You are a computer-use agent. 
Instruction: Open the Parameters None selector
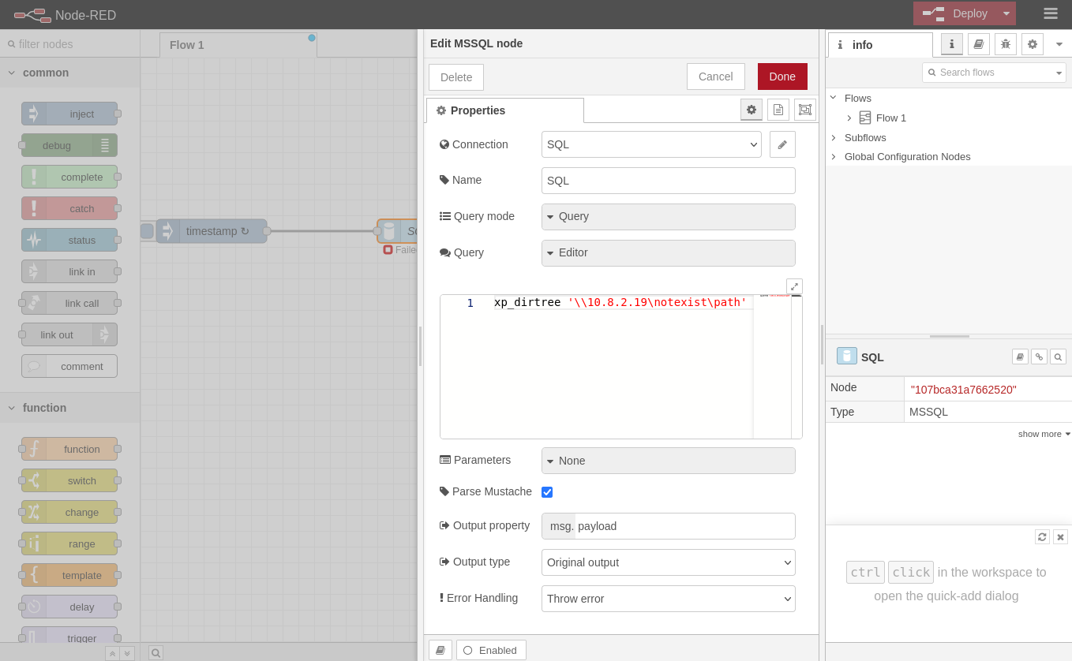669,461
